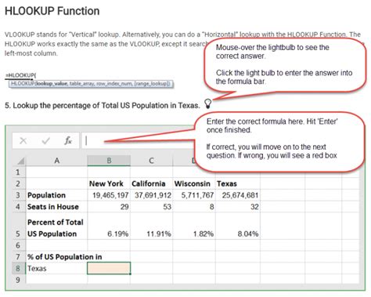Click the fx insert function icon
Screen dimensions: 371x297
[x=68, y=140]
